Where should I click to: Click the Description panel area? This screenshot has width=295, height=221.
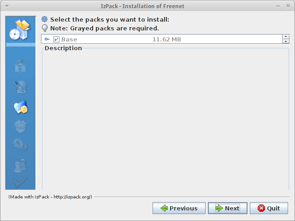pos(165,118)
